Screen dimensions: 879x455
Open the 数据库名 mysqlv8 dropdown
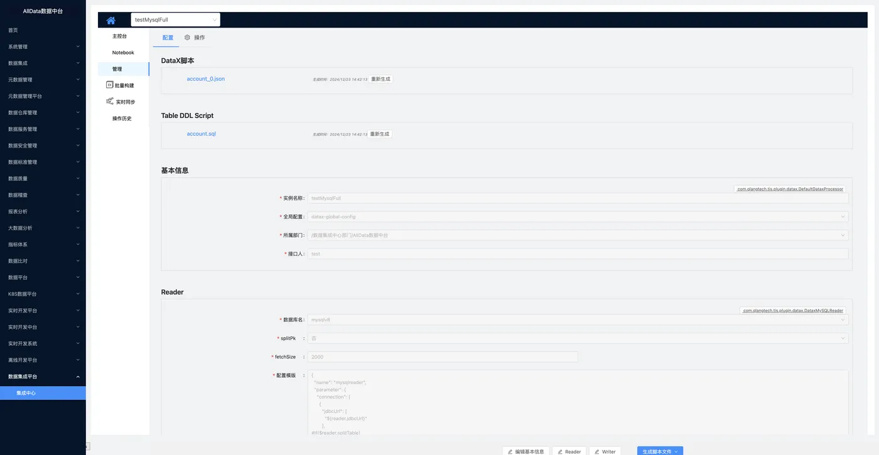pos(578,319)
